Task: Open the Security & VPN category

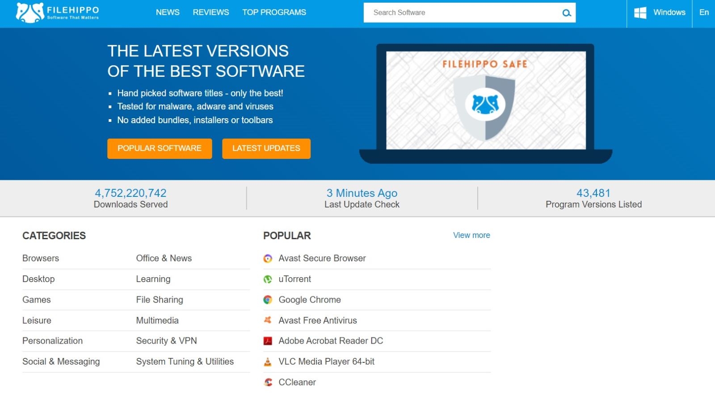Action: point(166,341)
